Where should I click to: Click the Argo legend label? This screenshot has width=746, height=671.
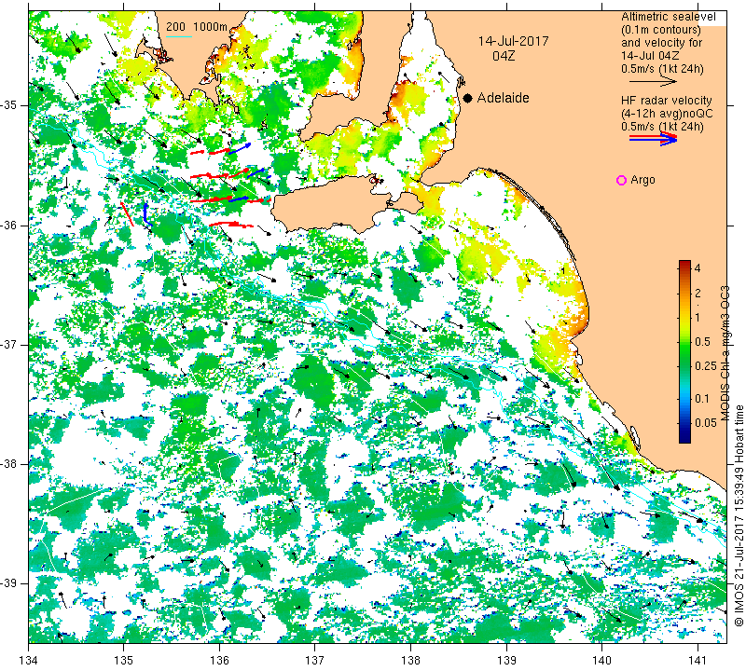click(x=642, y=180)
